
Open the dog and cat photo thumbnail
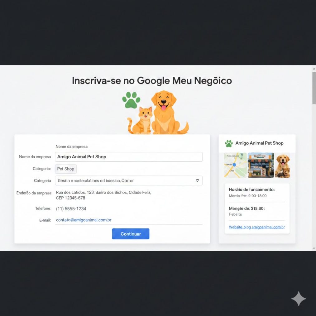[x=282, y=165]
